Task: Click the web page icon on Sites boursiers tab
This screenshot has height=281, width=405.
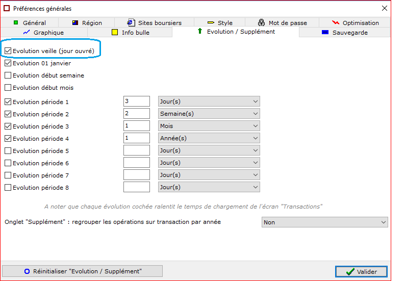Action: pos(131,22)
